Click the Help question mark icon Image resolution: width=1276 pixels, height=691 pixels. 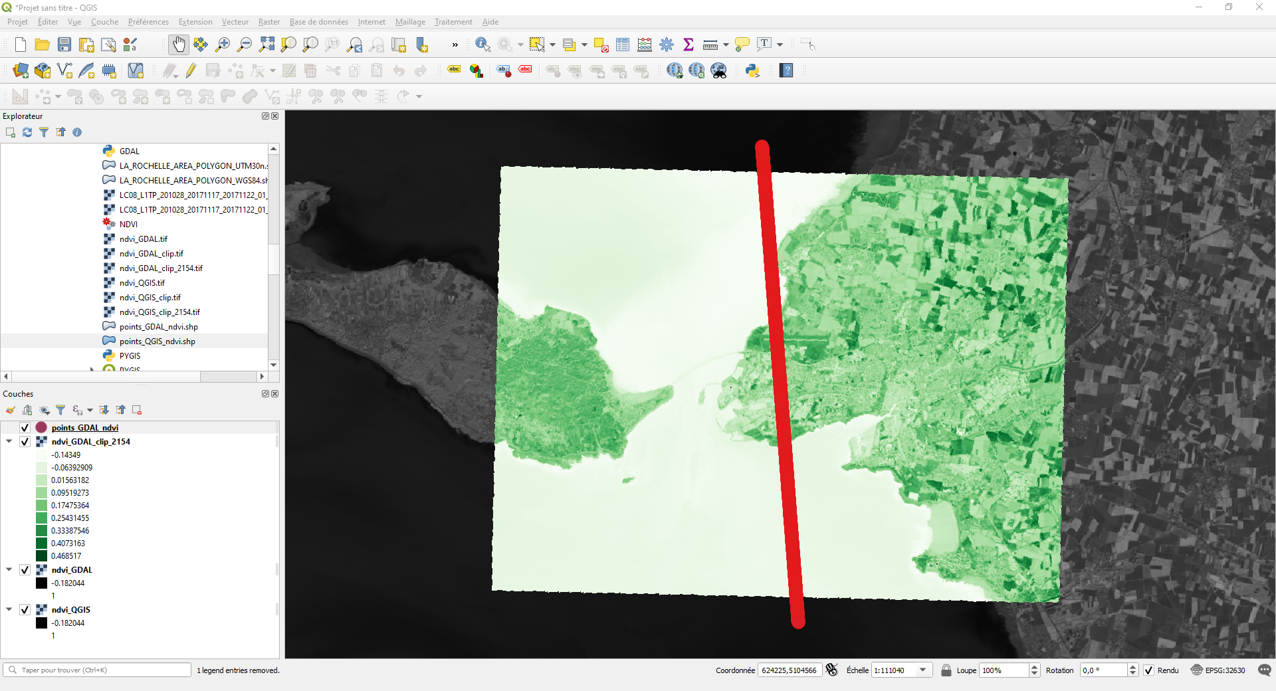pos(786,70)
